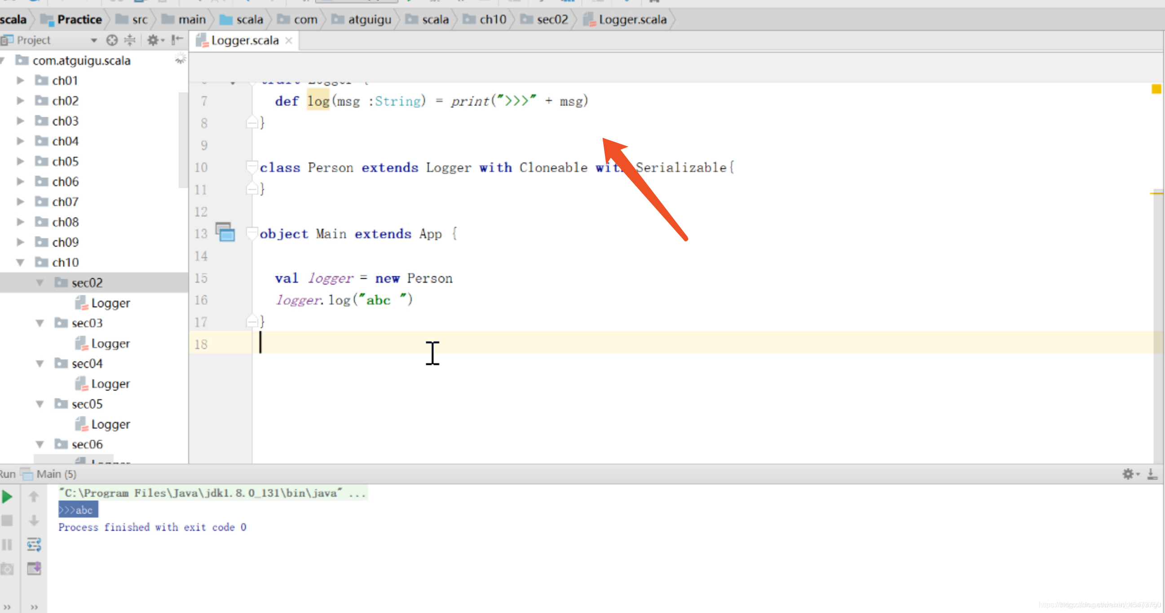Collapse the sec04 folder
The width and height of the screenshot is (1165, 613).
40,363
